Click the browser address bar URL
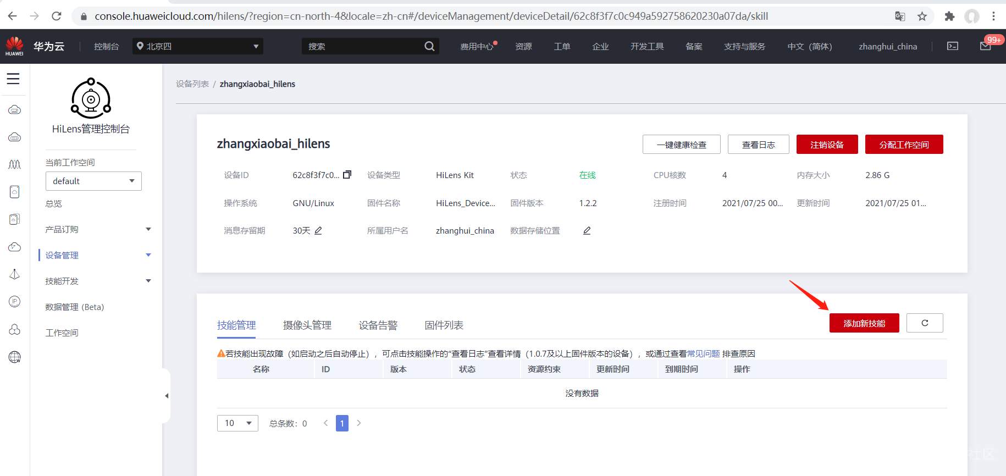The width and height of the screenshot is (1006, 476). click(432, 16)
